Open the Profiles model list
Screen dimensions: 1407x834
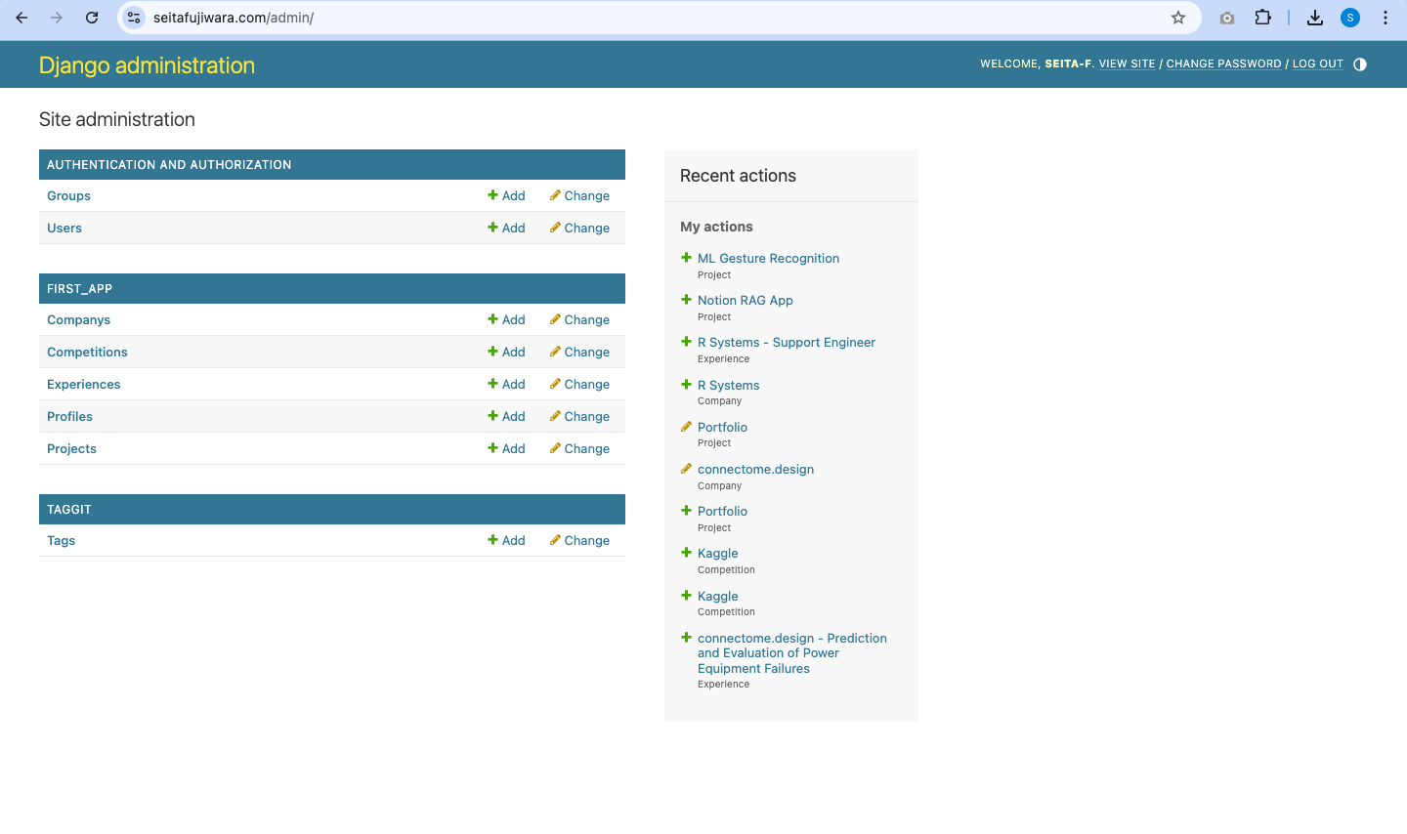[x=69, y=416]
